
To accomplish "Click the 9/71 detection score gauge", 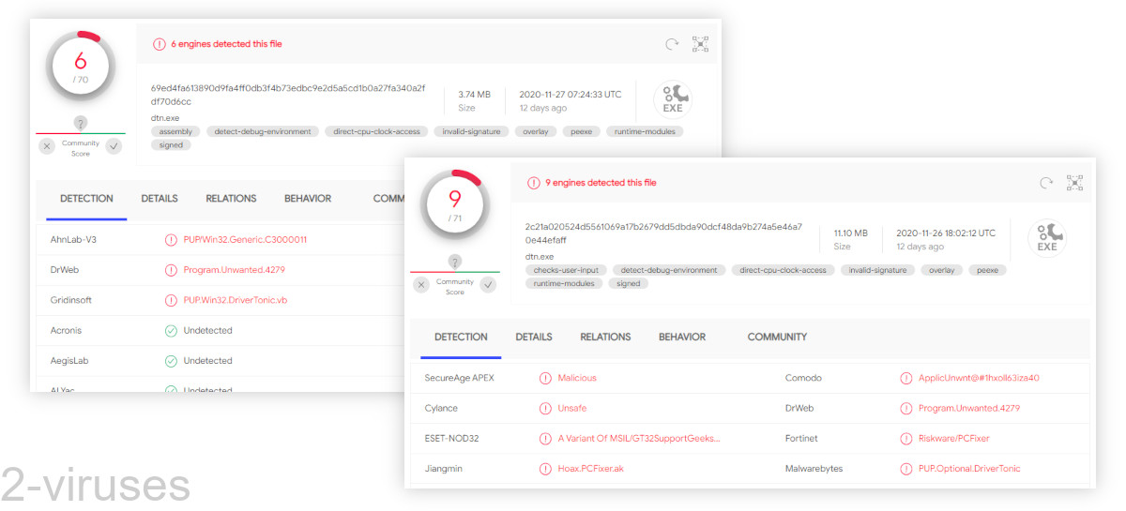I will pyautogui.click(x=455, y=203).
